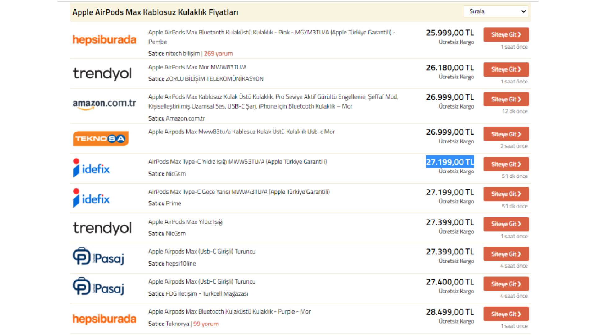
Task: Click Siteye Git in amazon.com.tr row
Action: point(506,99)
